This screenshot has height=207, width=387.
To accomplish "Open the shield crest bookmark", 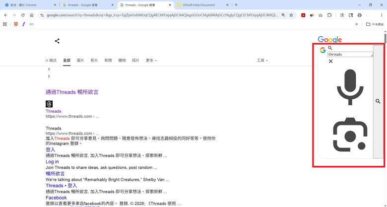I will pos(16,24).
